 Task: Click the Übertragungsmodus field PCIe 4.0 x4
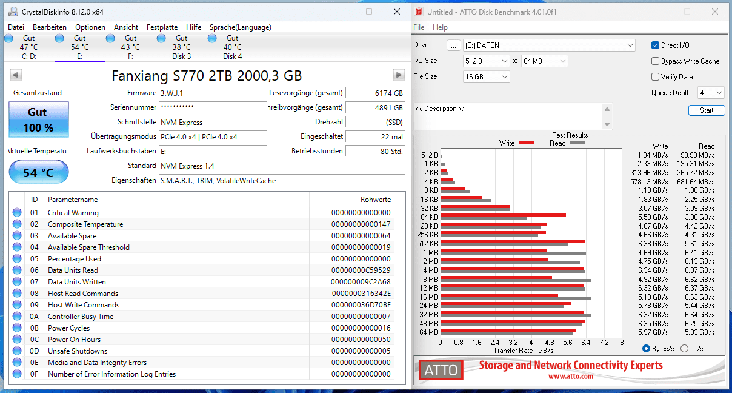click(x=213, y=136)
